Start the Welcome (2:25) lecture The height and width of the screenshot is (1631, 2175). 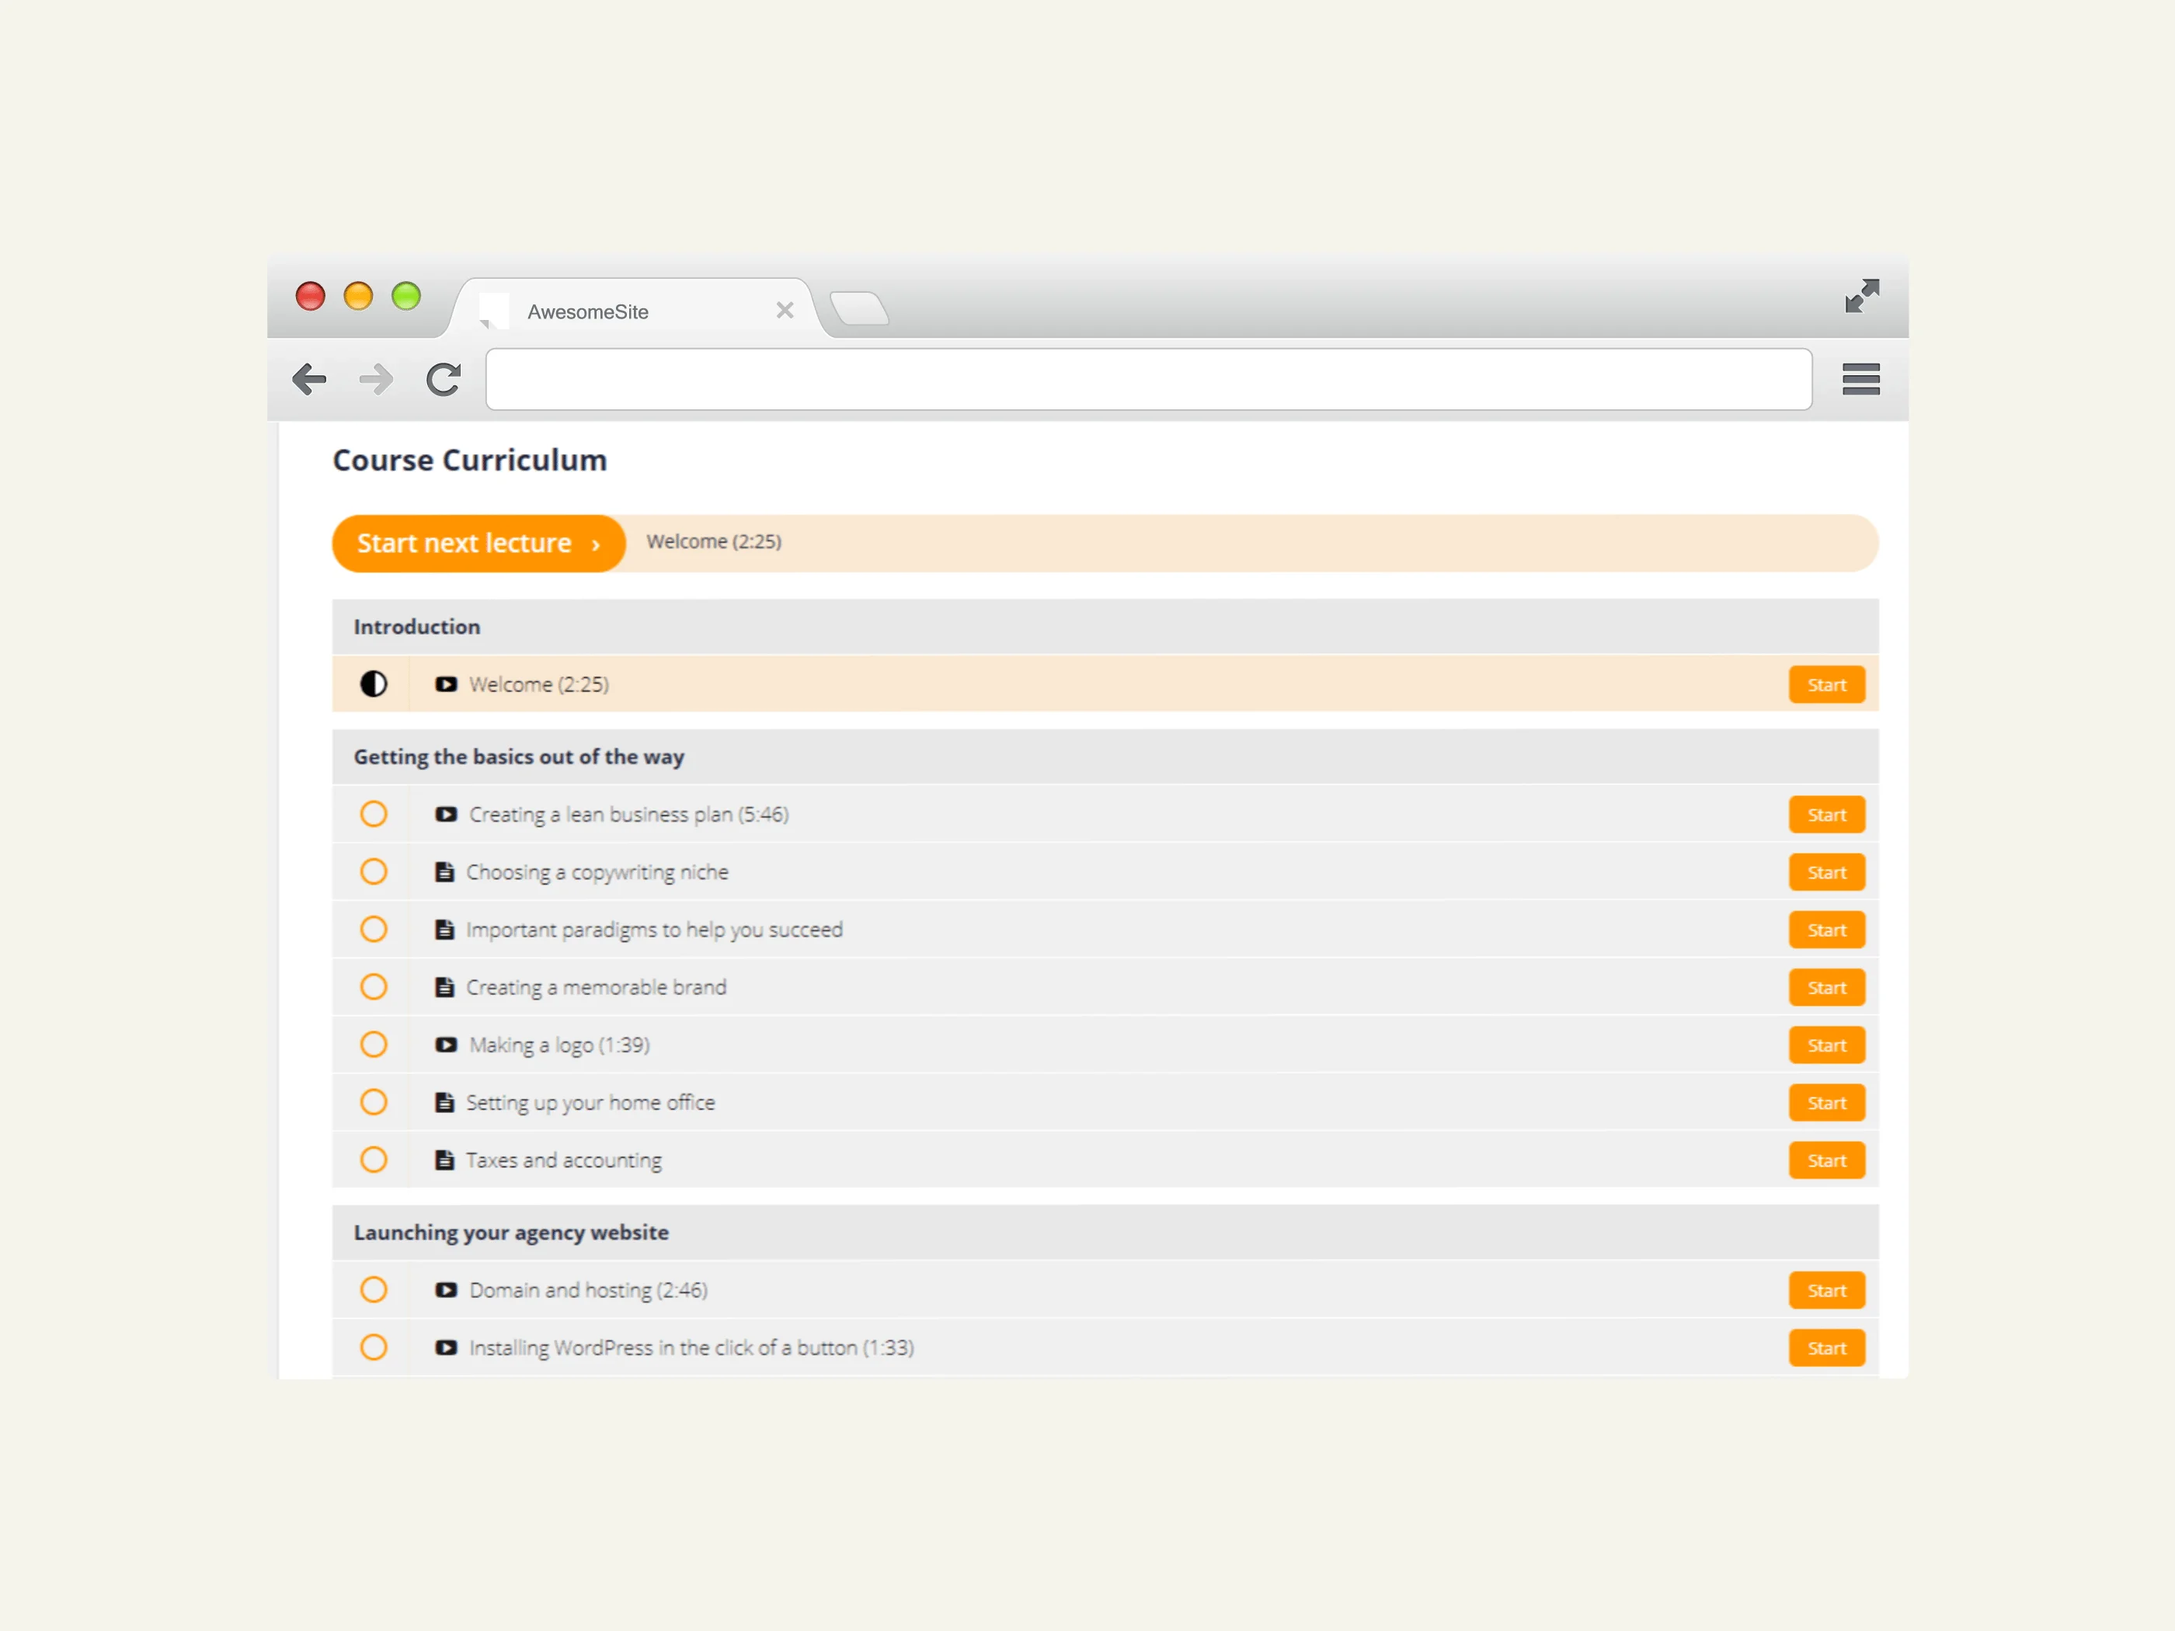[1826, 684]
